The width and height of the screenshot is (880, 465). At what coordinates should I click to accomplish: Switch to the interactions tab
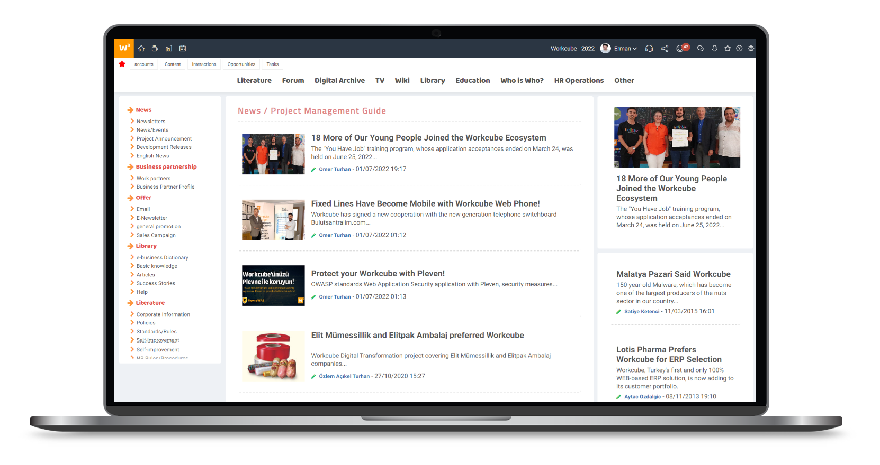(204, 64)
